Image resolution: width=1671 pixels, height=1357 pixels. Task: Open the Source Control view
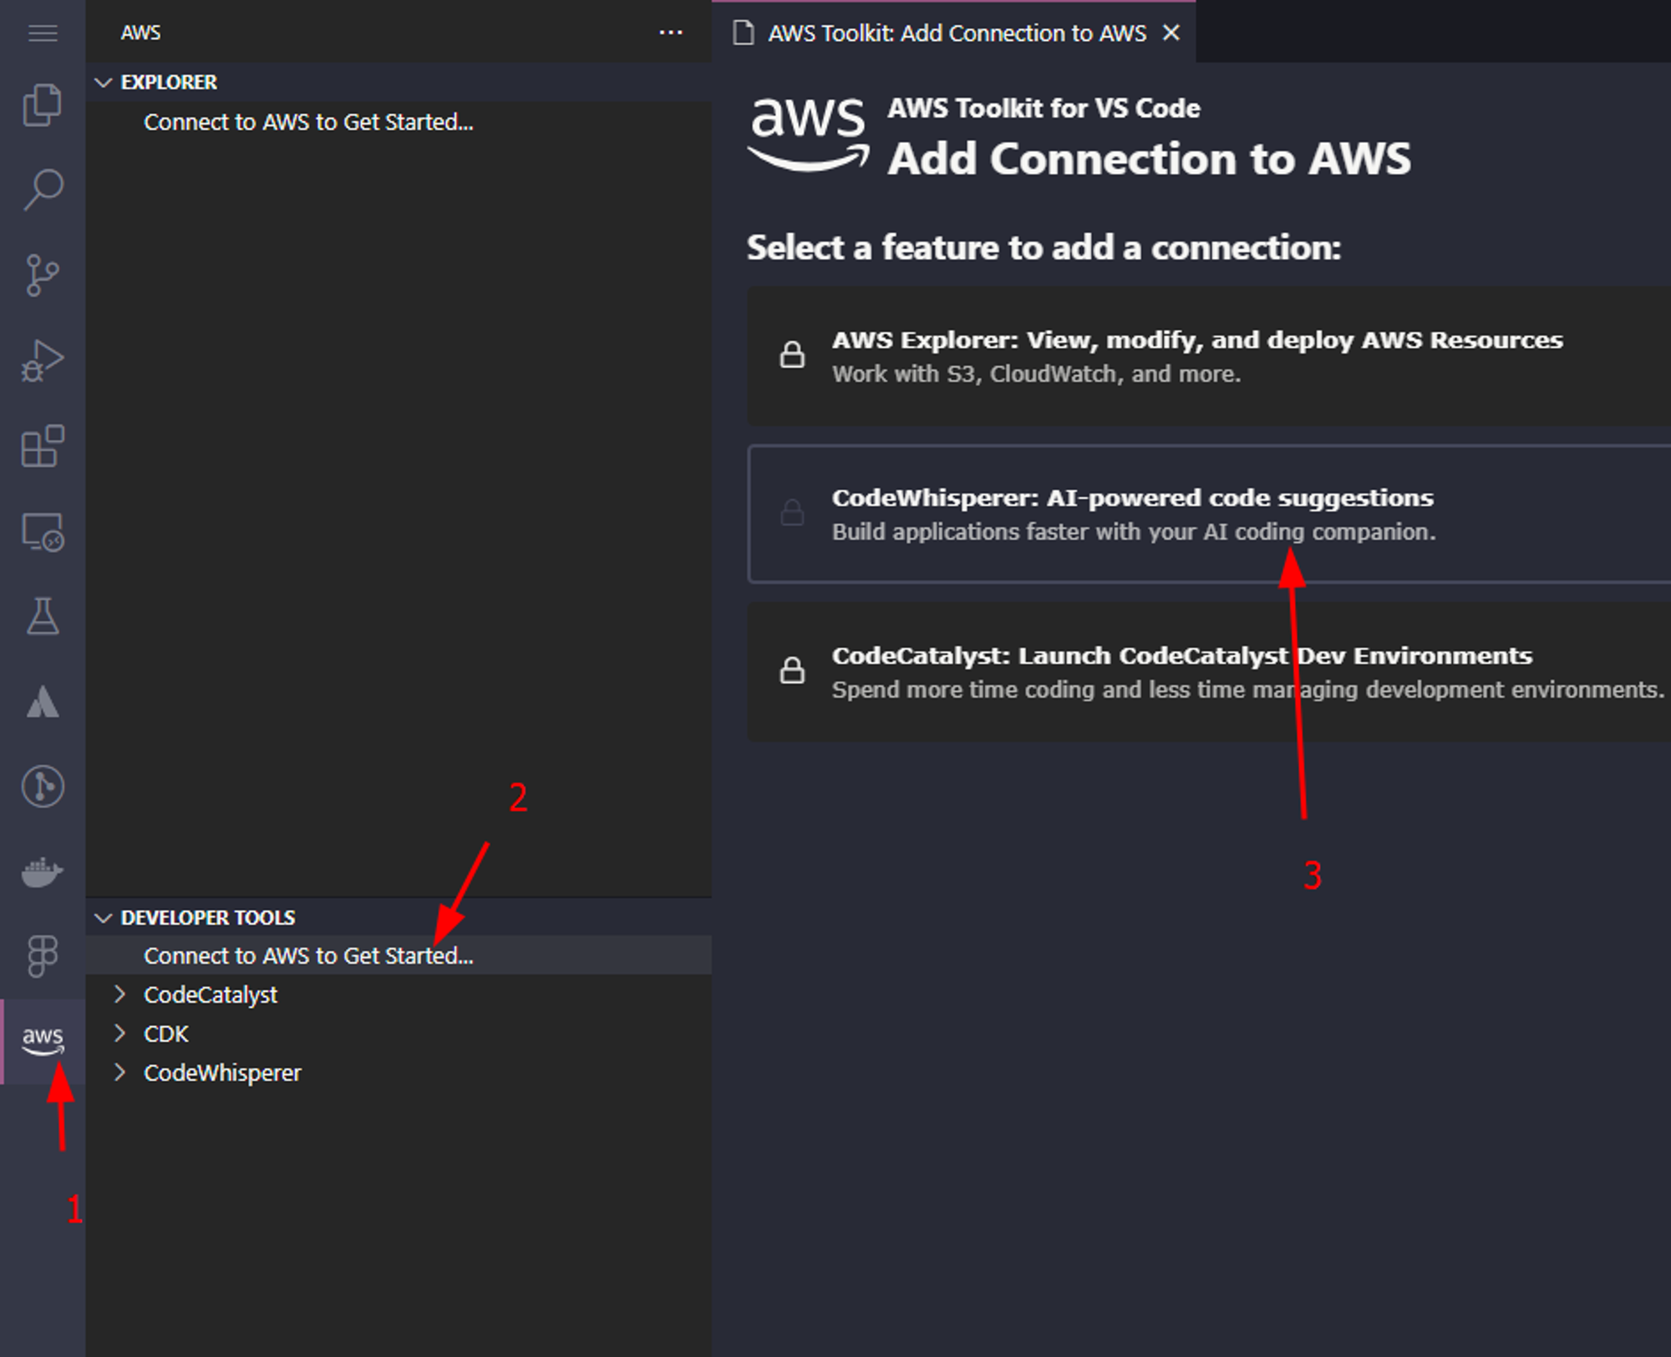click(x=43, y=275)
